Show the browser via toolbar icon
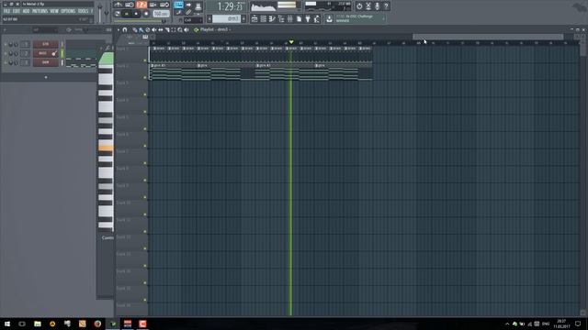The image size is (588, 330). coord(281,18)
